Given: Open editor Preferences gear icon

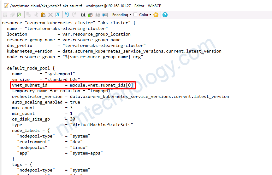Looking at the screenshot, I should point(156,15).
